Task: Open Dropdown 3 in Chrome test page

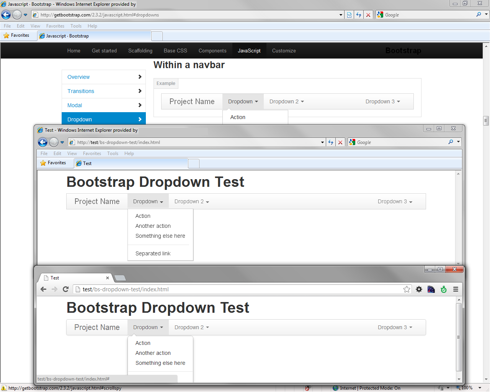Action: coord(395,327)
